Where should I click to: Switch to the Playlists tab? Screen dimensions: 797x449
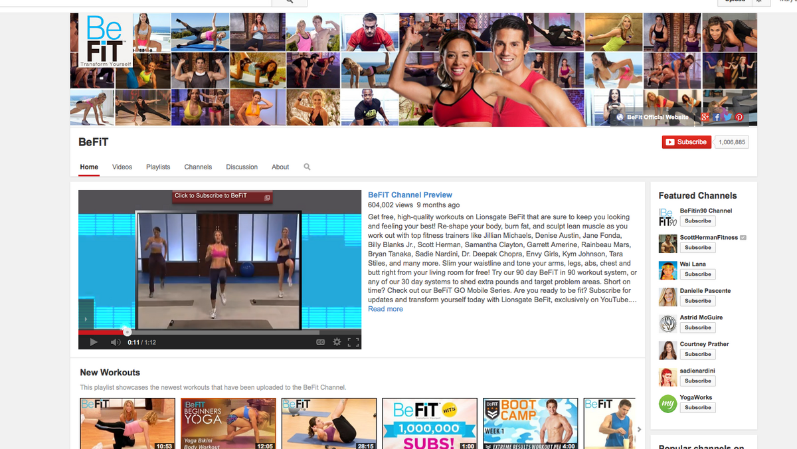[158, 167]
